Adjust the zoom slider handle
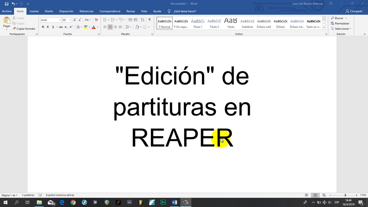Screen dimensions: 368x207 [x=345, y=195]
